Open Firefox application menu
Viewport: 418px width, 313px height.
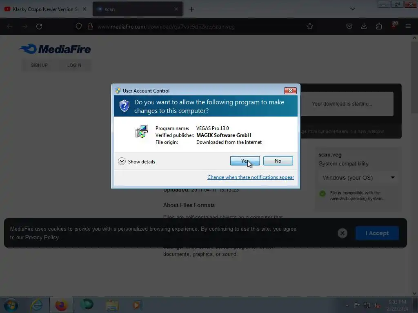tap(408, 26)
